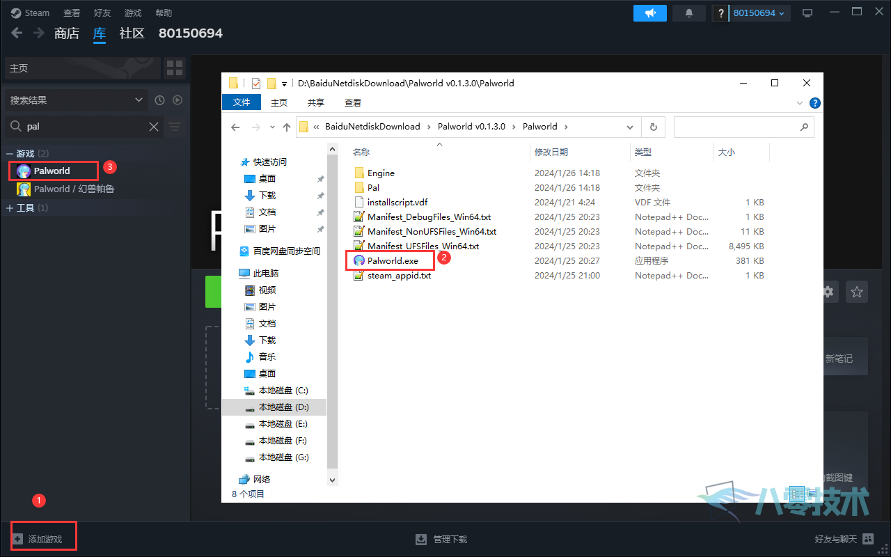Select Palworld game in Steam library
Image resolution: width=891 pixels, height=557 pixels.
(x=54, y=171)
